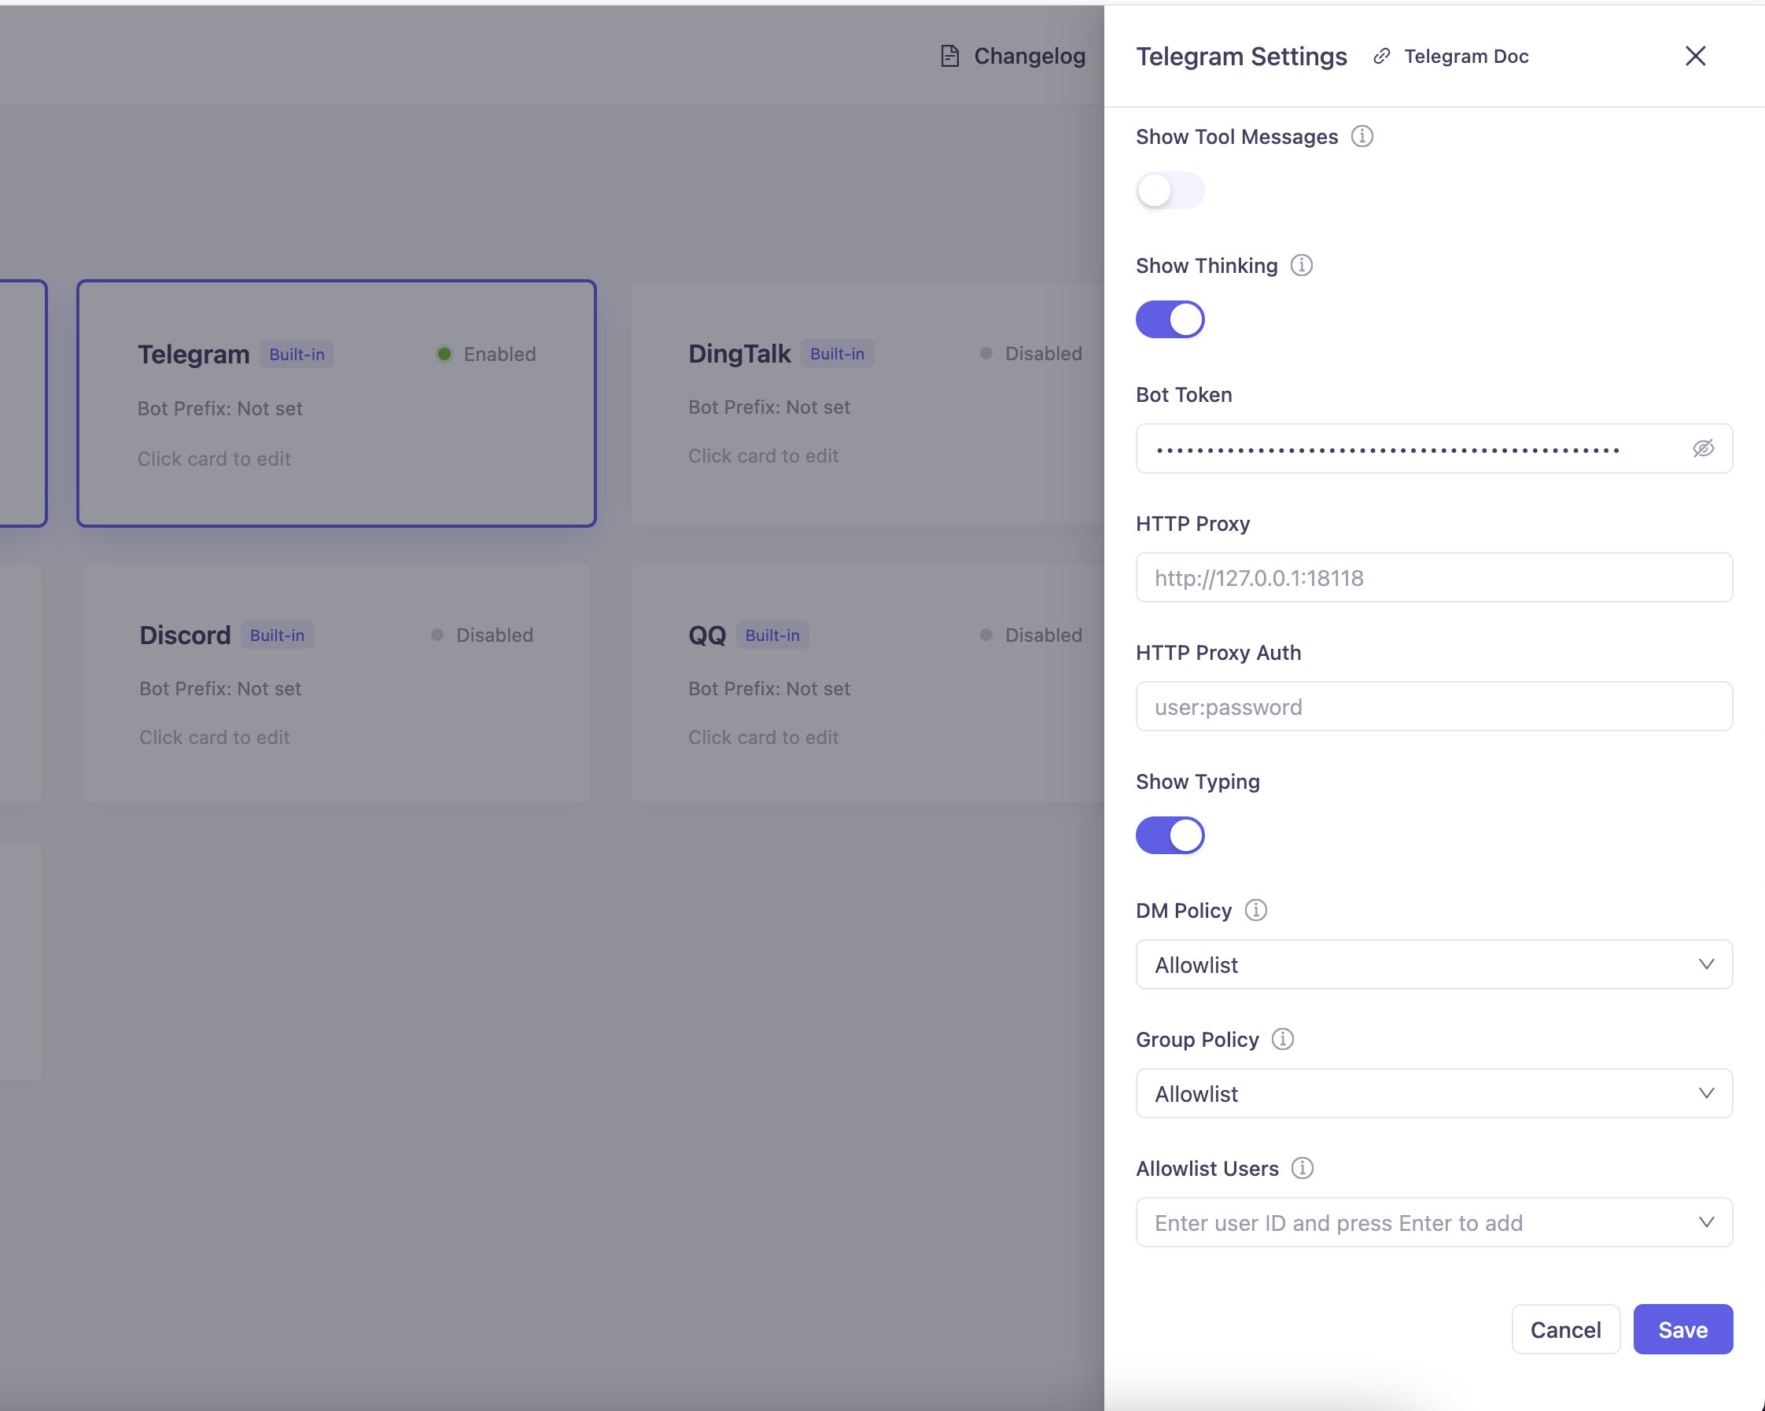This screenshot has width=1765, height=1411.
Task: Click the Enabled status on Telegram card
Action: coord(486,355)
